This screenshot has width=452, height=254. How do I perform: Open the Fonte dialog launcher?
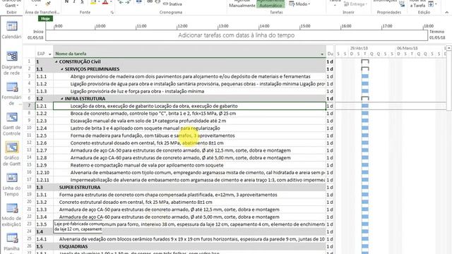(x=112, y=13)
